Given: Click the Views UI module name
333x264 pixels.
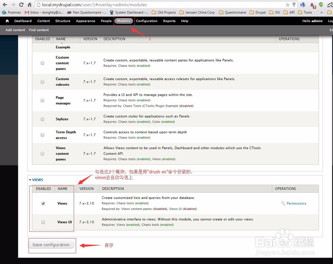Looking at the screenshot, I should click(65, 222).
